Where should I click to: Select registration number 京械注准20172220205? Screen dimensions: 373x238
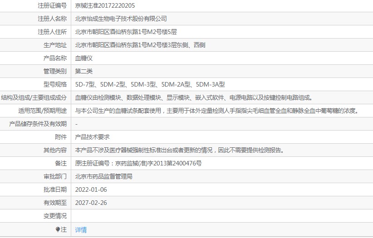click(105, 5)
